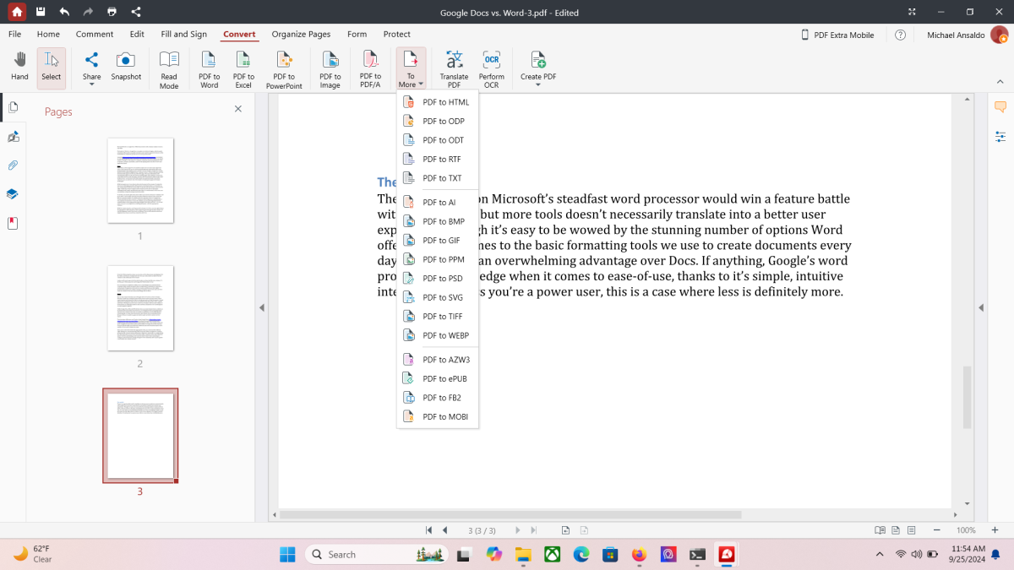
Task: Open the comments panel on right sidebar
Action: pos(1000,107)
